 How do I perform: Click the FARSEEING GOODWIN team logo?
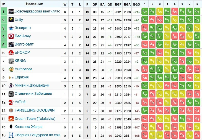click(x=11, y=110)
